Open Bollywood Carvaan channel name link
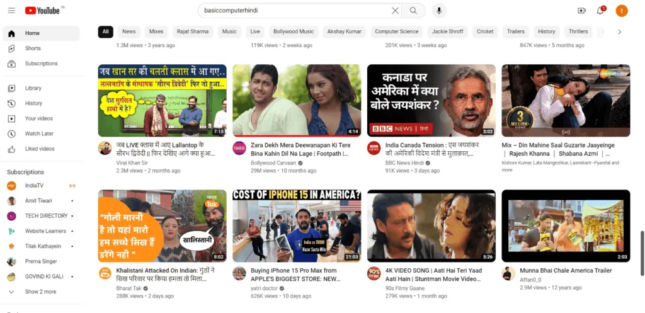Image resolution: width=645 pixels, height=313 pixels. [x=273, y=163]
